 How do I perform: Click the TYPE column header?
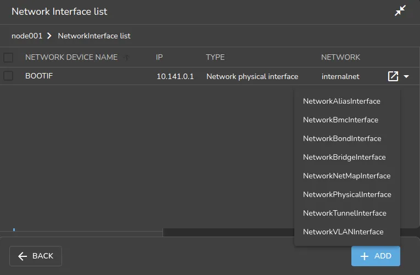(215, 57)
